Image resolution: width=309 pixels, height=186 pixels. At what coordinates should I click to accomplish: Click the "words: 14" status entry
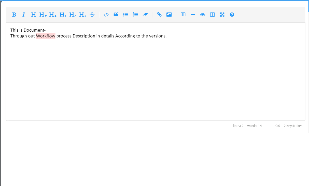coord(255,126)
